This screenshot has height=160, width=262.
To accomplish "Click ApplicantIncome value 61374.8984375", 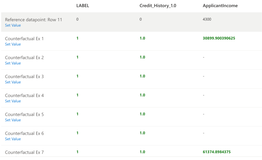I will pos(217,152).
